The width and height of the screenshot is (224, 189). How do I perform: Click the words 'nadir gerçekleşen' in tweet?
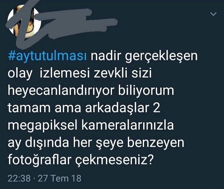(144, 56)
